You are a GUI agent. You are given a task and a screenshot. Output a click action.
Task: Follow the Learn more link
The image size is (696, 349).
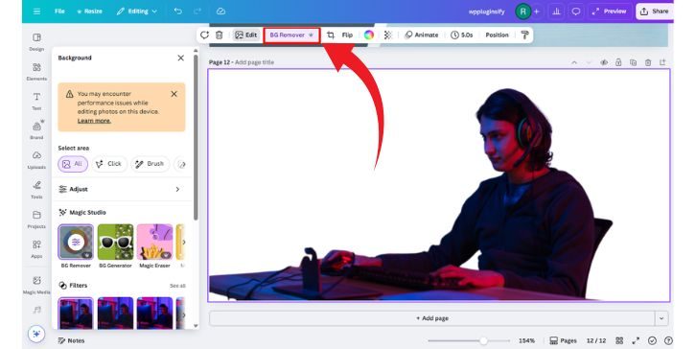point(94,121)
